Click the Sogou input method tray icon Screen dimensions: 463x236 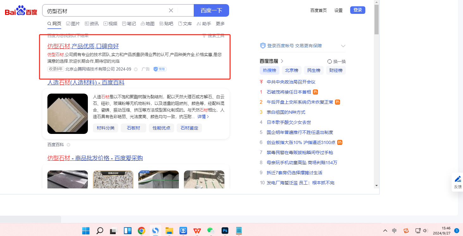(x=406, y=231)
